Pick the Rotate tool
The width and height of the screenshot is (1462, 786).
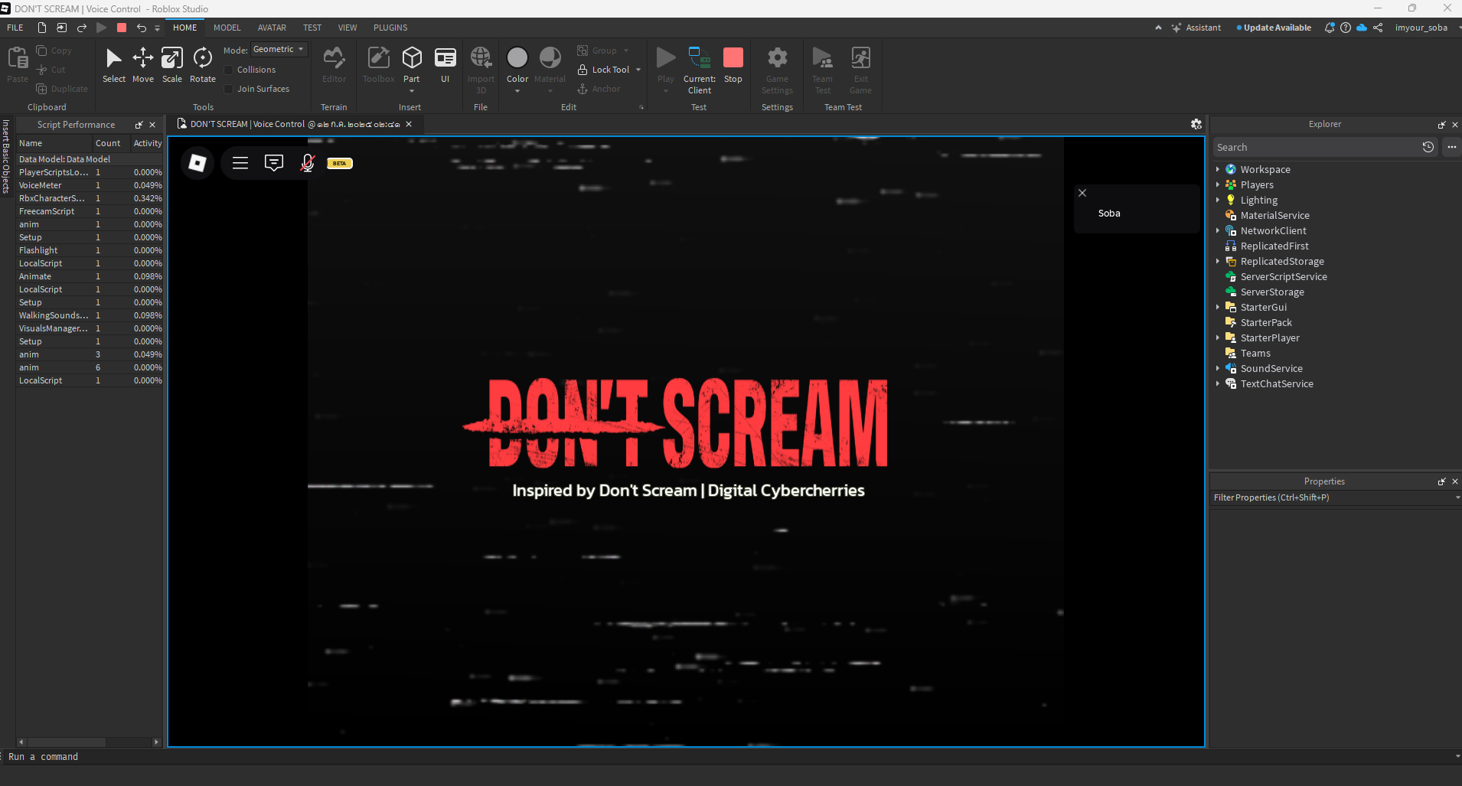coord(203,65)
